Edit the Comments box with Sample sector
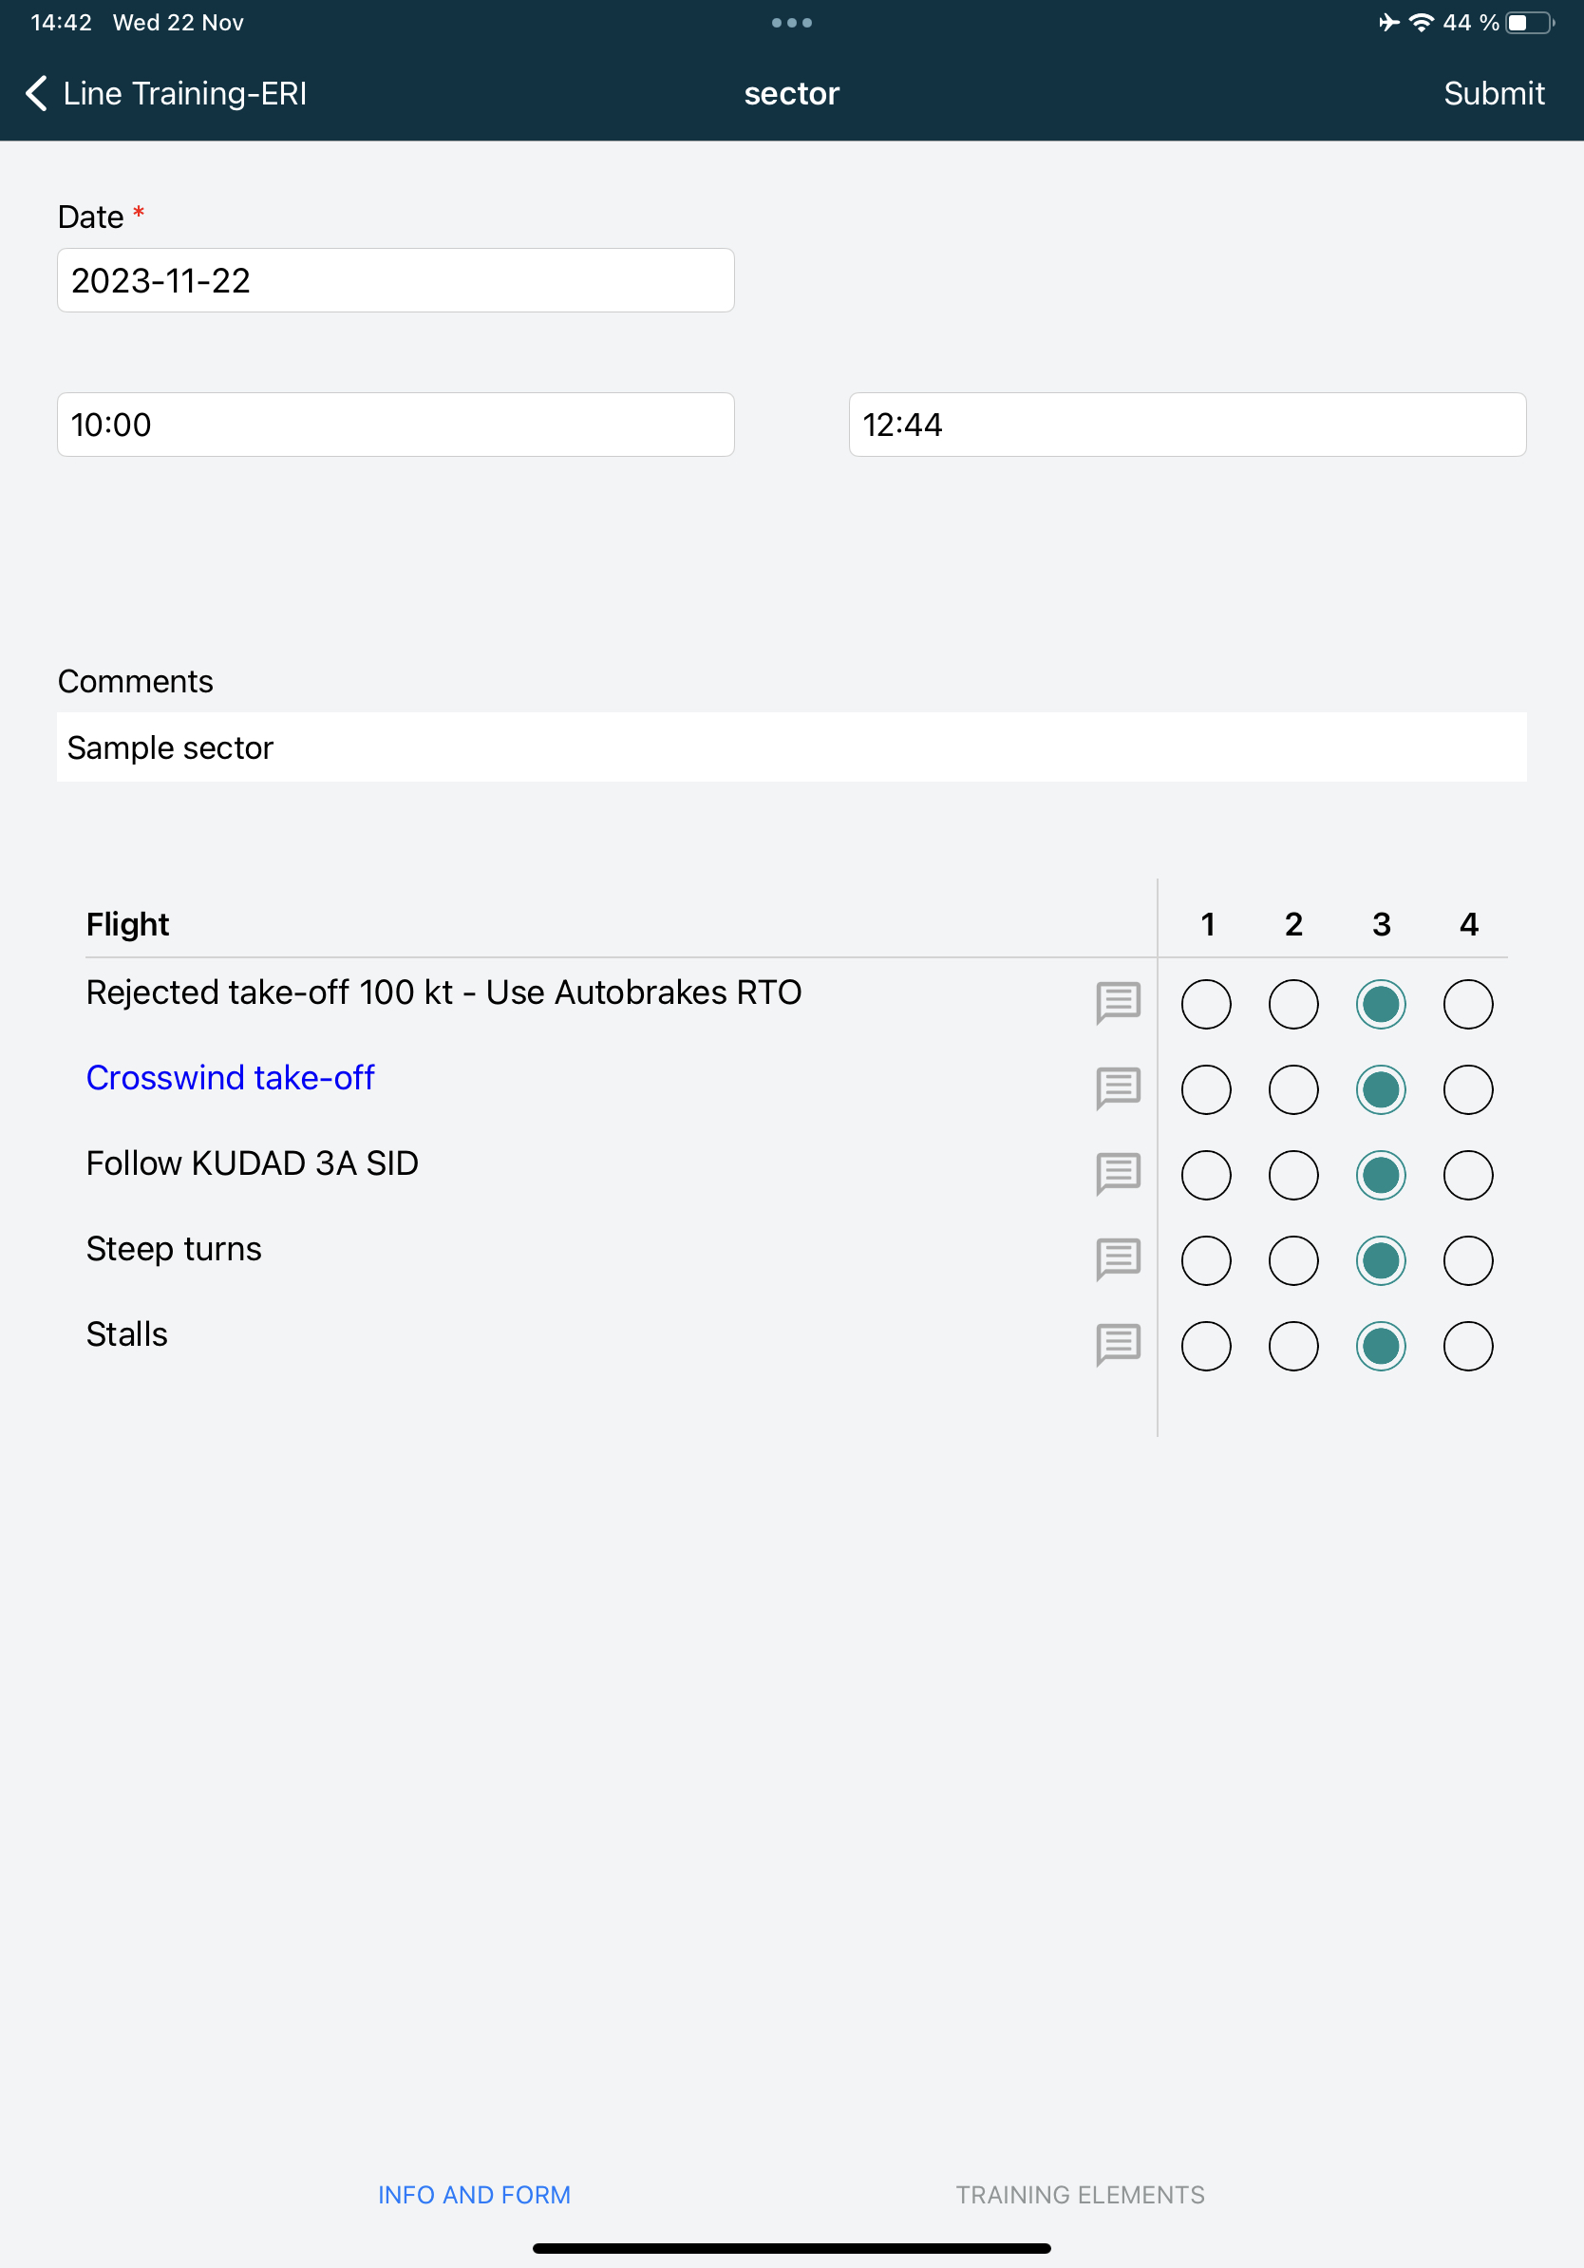 791,747
